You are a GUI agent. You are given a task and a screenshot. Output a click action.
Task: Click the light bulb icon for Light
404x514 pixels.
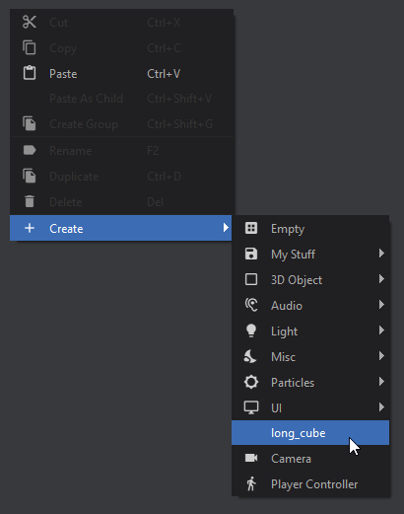tap(251, 330)
